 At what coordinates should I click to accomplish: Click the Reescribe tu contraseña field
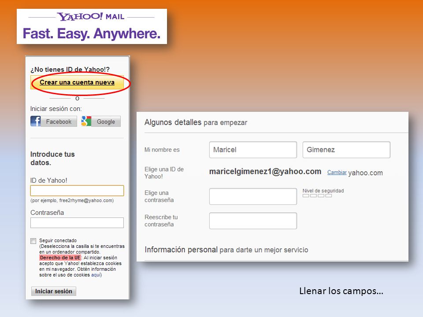(253, 221)
